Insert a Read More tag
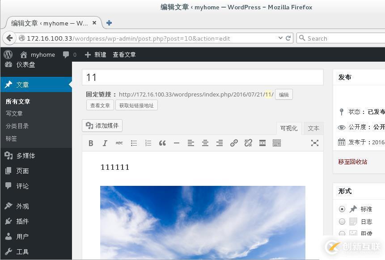This screenshot has width=385, height=260. pos(262,143)
